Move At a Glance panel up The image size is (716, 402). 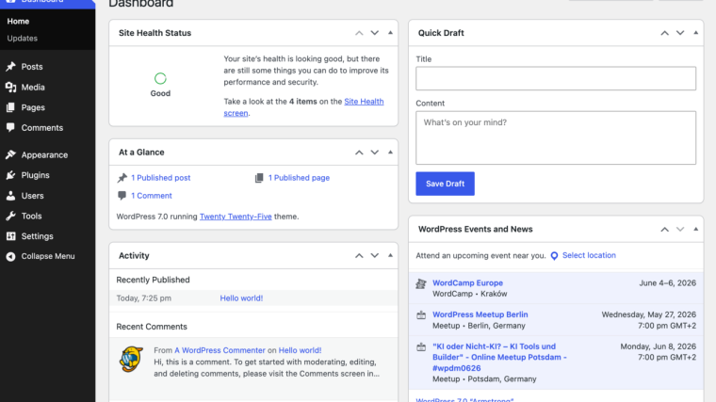pyautogui.click(x=359, y=153)
